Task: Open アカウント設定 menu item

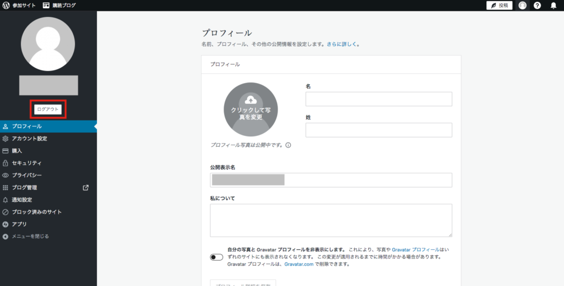Action: click(29, 139)
